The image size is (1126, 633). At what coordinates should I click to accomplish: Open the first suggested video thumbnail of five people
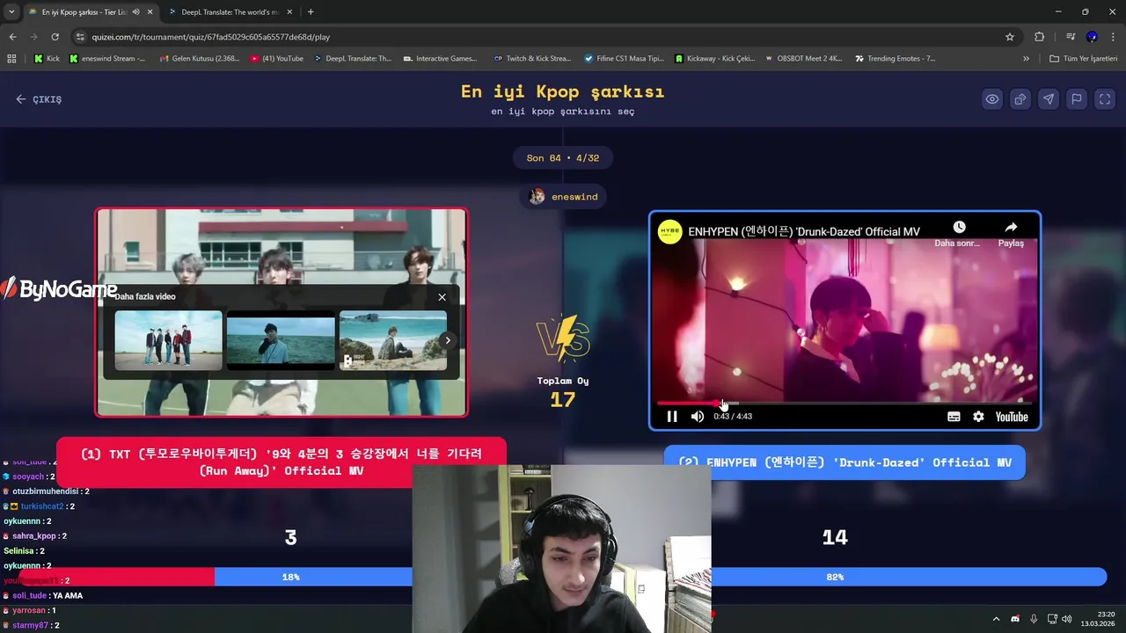pos(168,340)
